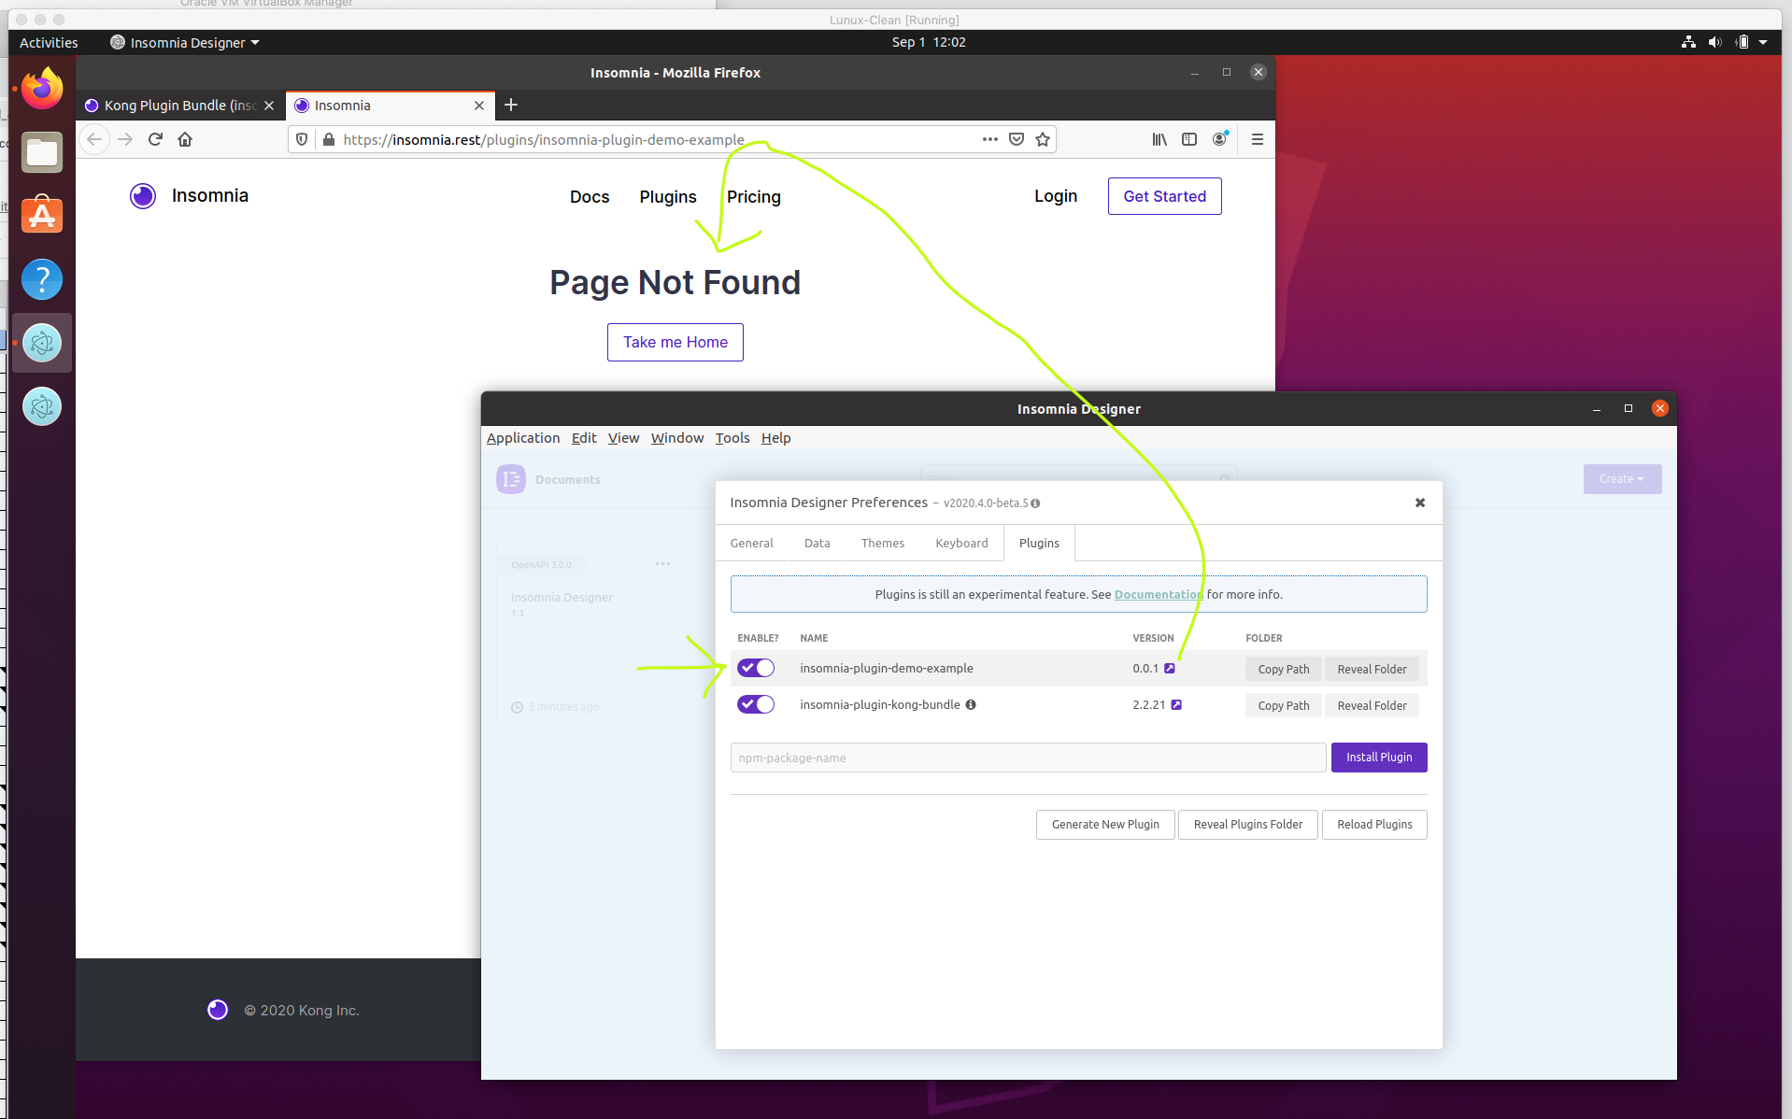The image size is (1792, 1119).
Task: Open the Docs link in site navigation
Action: pyautogui.click(x=590, y=196)
